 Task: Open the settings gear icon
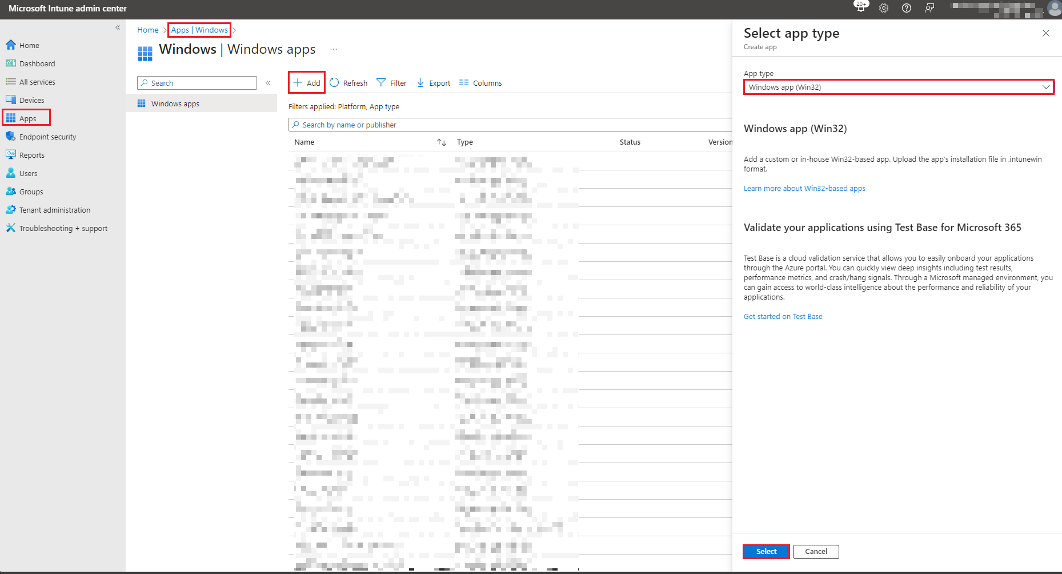click(x=884, y=8)
